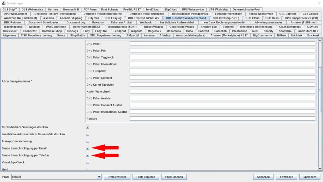Open the DHL Geschäftskundenversand tab
Viewport: 323px width, 182px height.
186,18
